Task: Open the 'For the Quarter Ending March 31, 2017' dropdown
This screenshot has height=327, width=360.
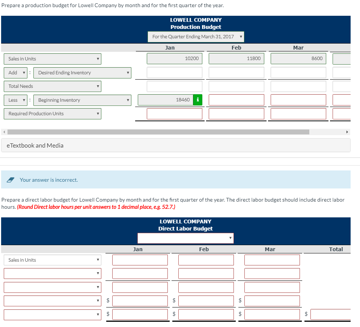Action: [x=196, y=37]
